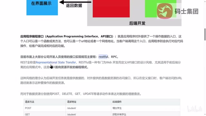Click the line starting 而对于数据资源分别使用POST
This screenshot has width=206, height=116.
[x=81, y=94]
